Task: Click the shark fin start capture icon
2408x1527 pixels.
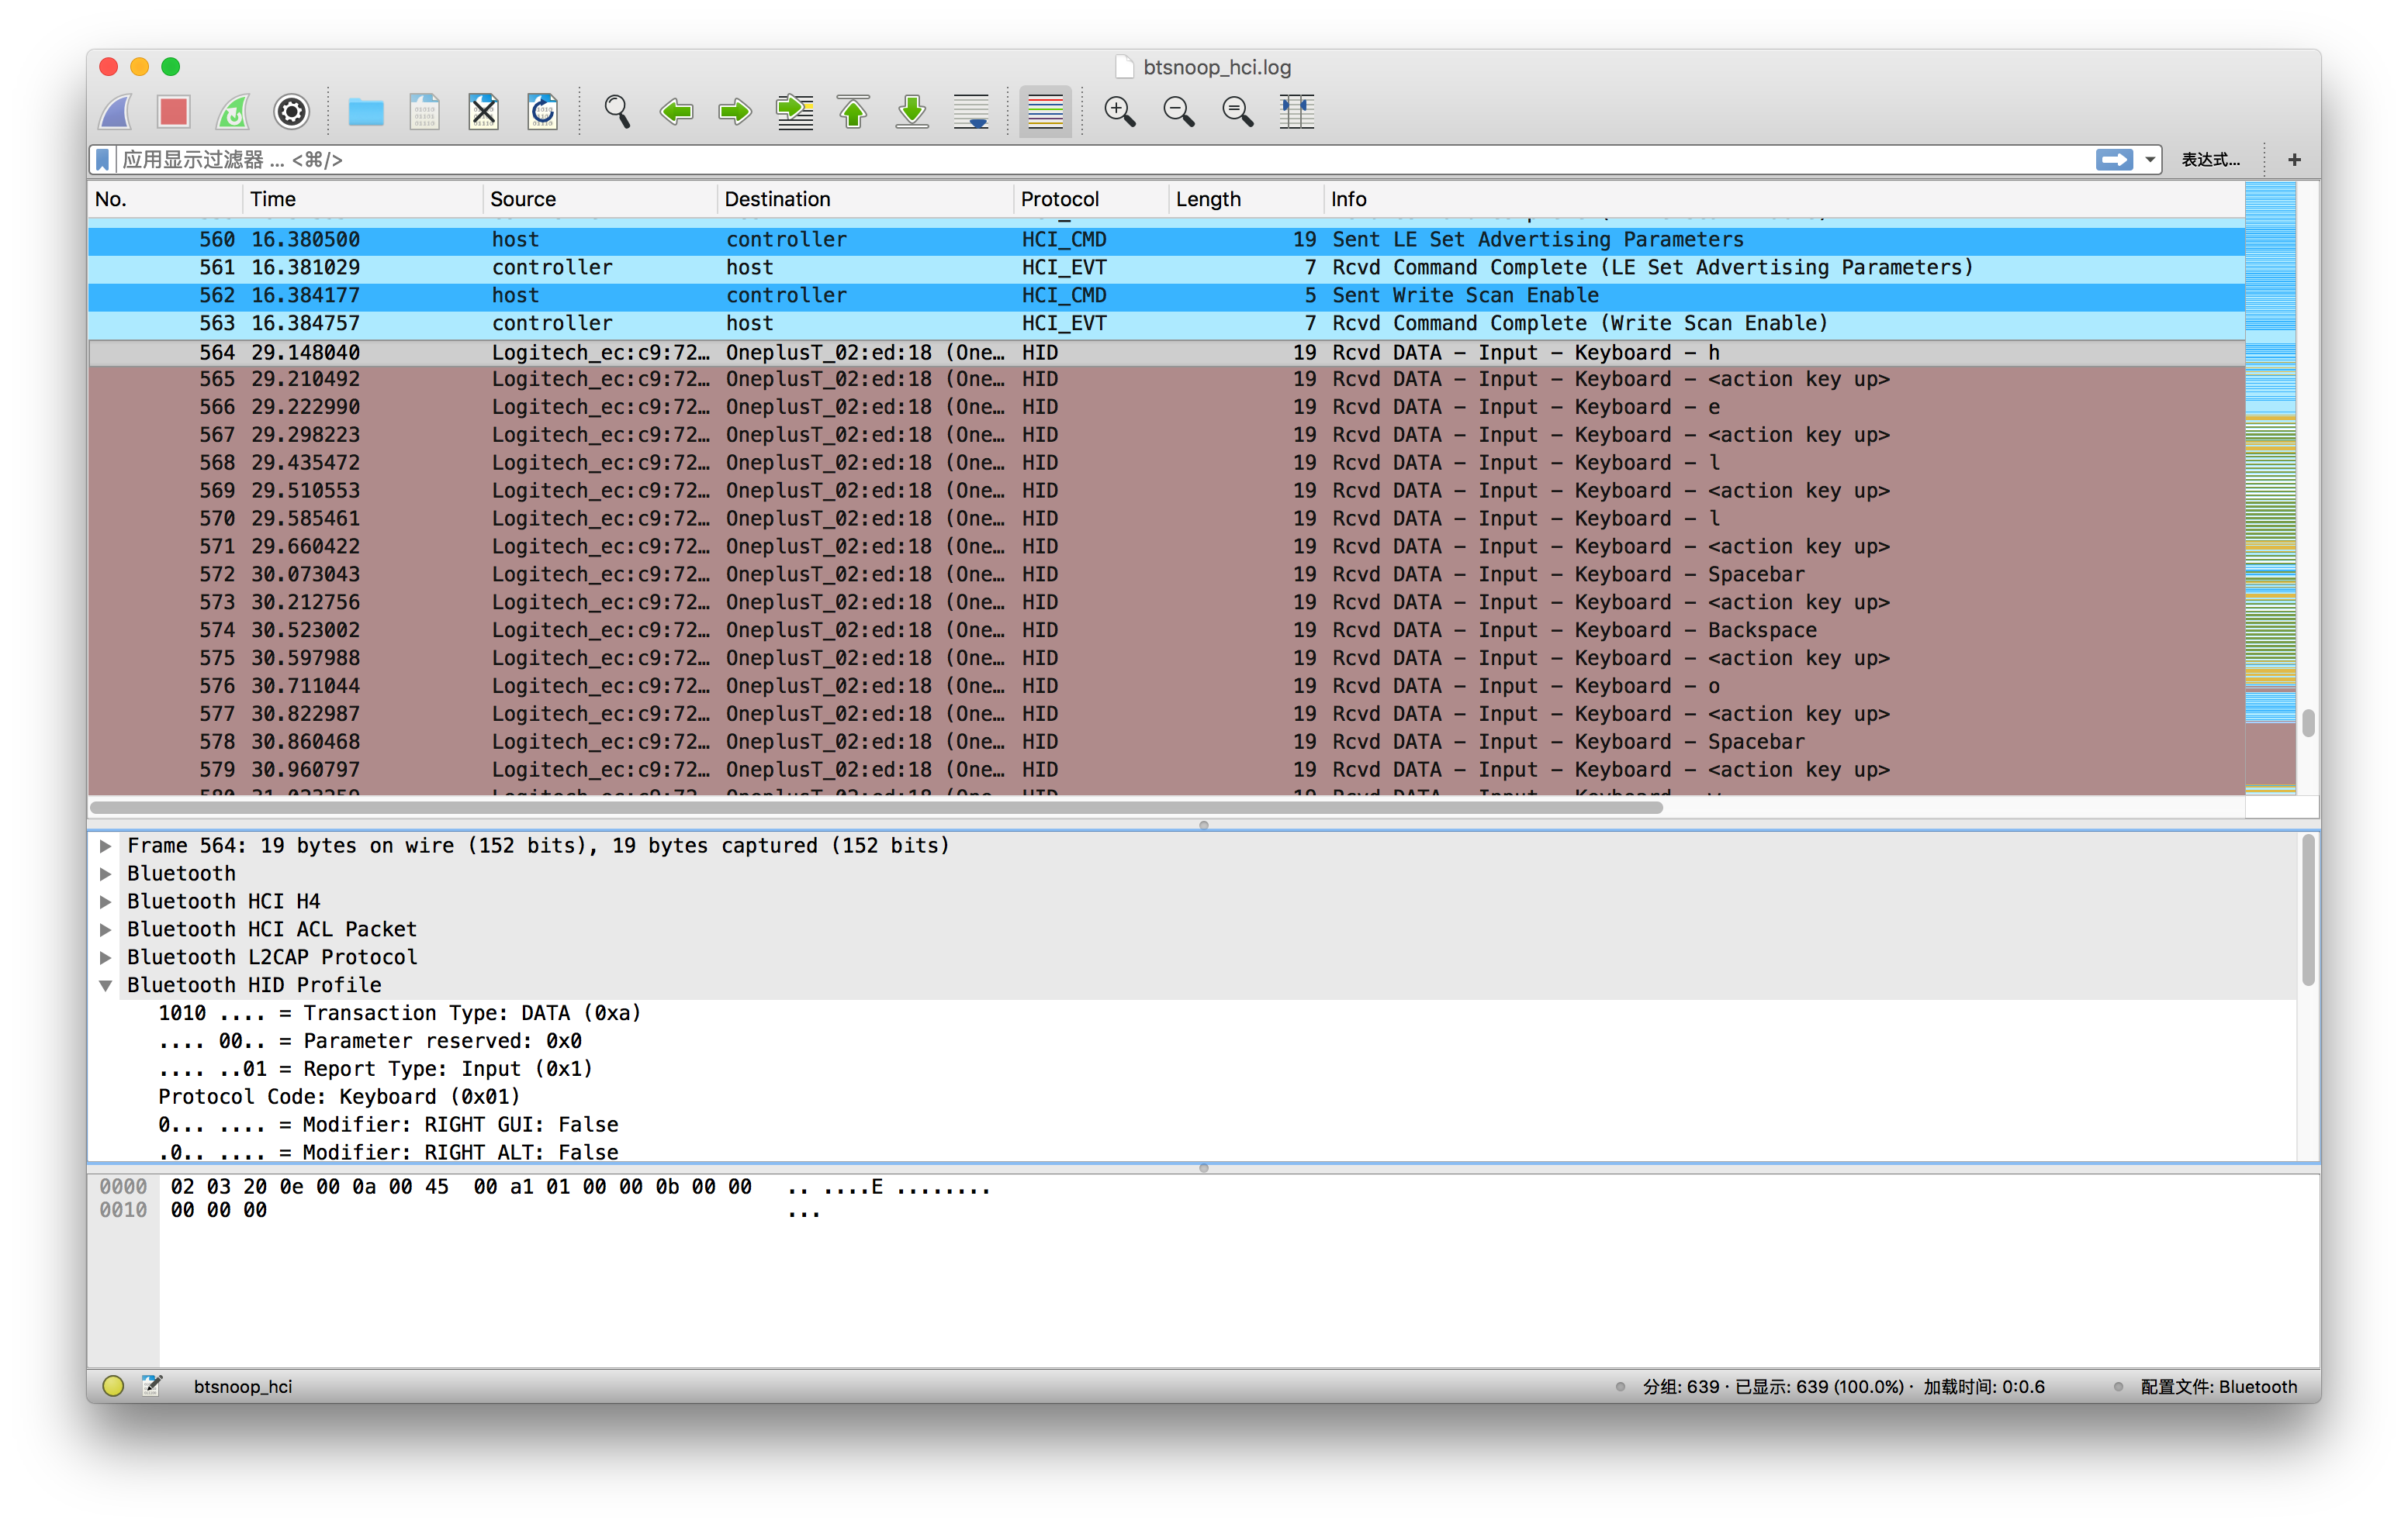Action: tap(116, 112)
